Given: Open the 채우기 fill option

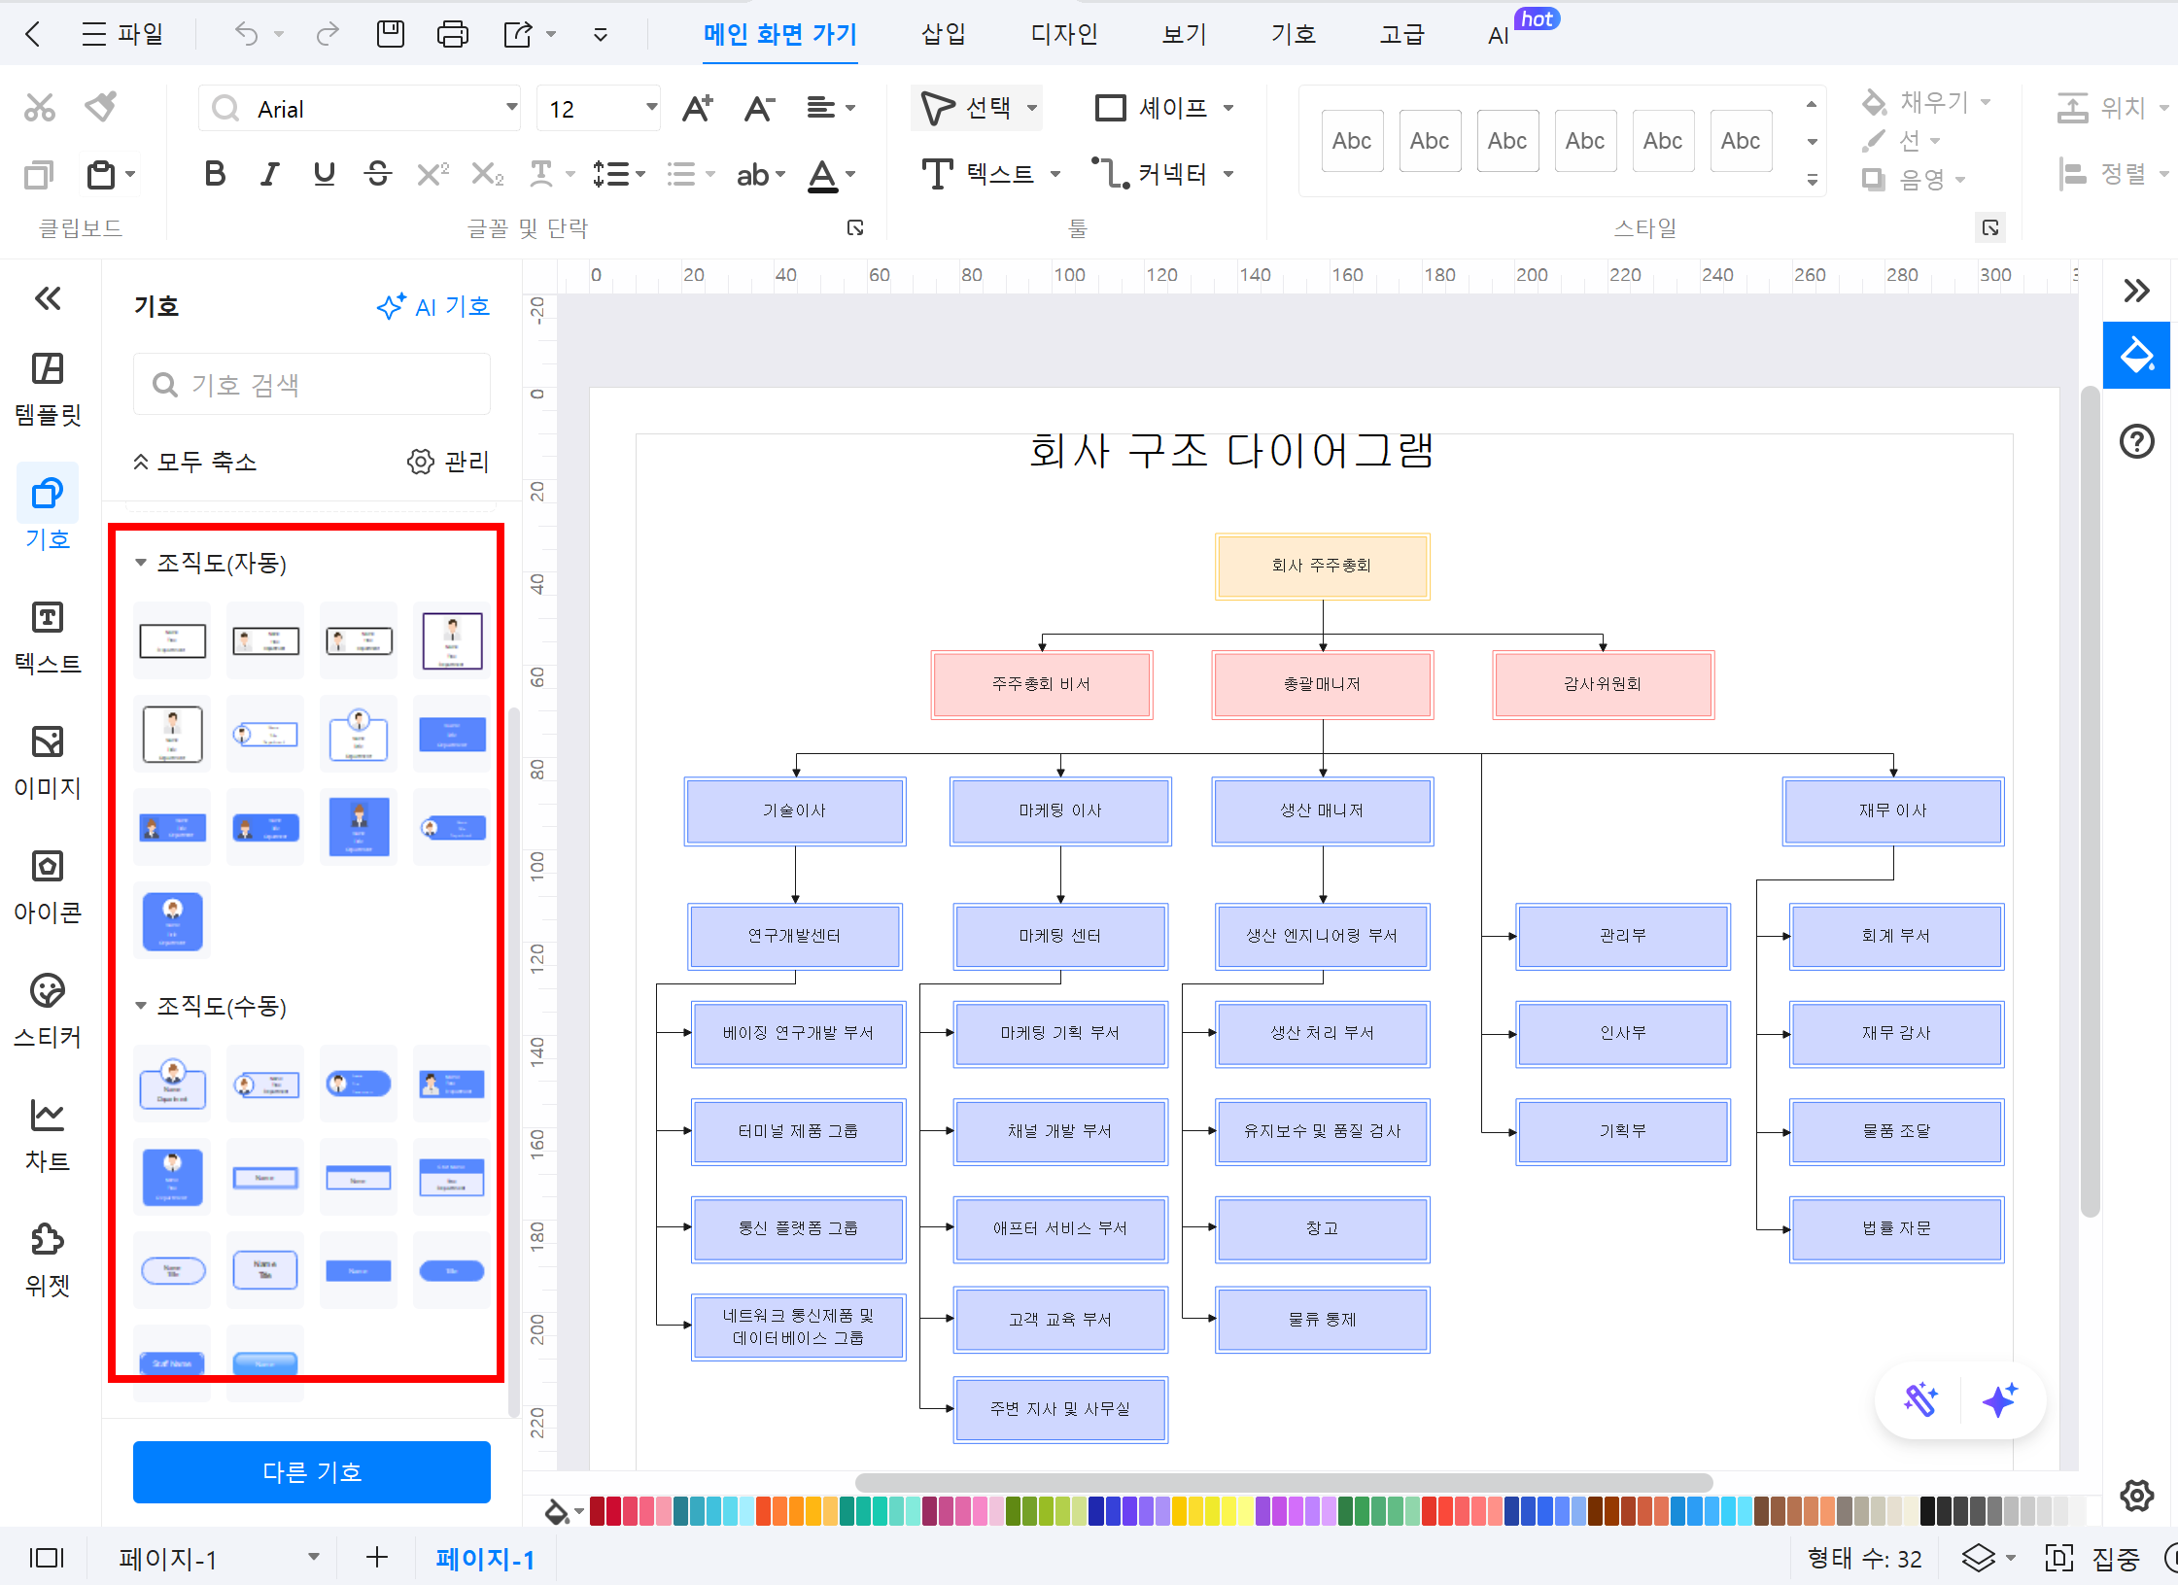Looking at the screenshot, I should tap(1928, 102).
